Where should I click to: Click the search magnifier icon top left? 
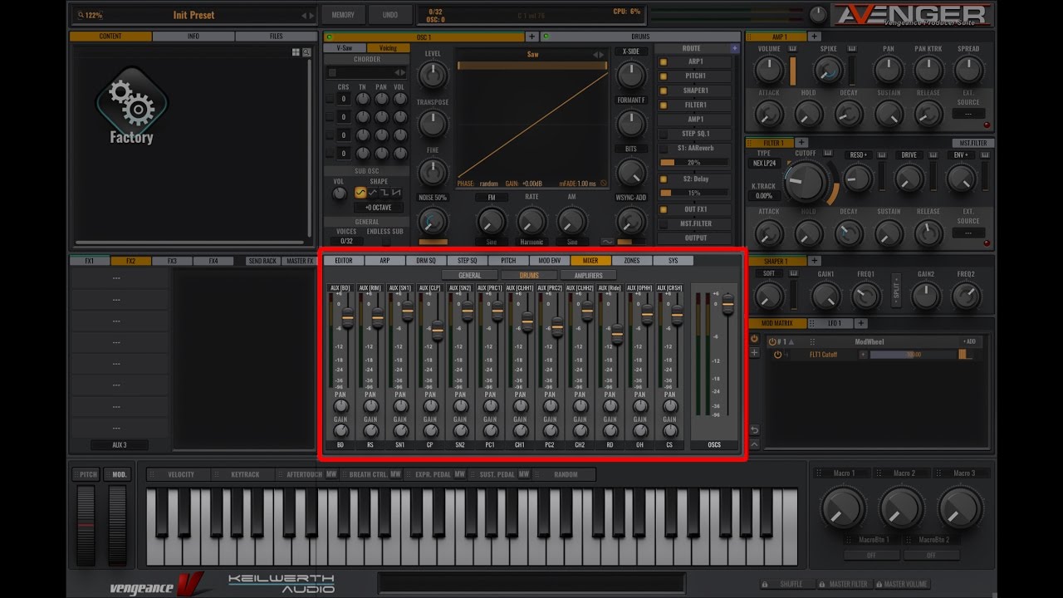[80, 15]
